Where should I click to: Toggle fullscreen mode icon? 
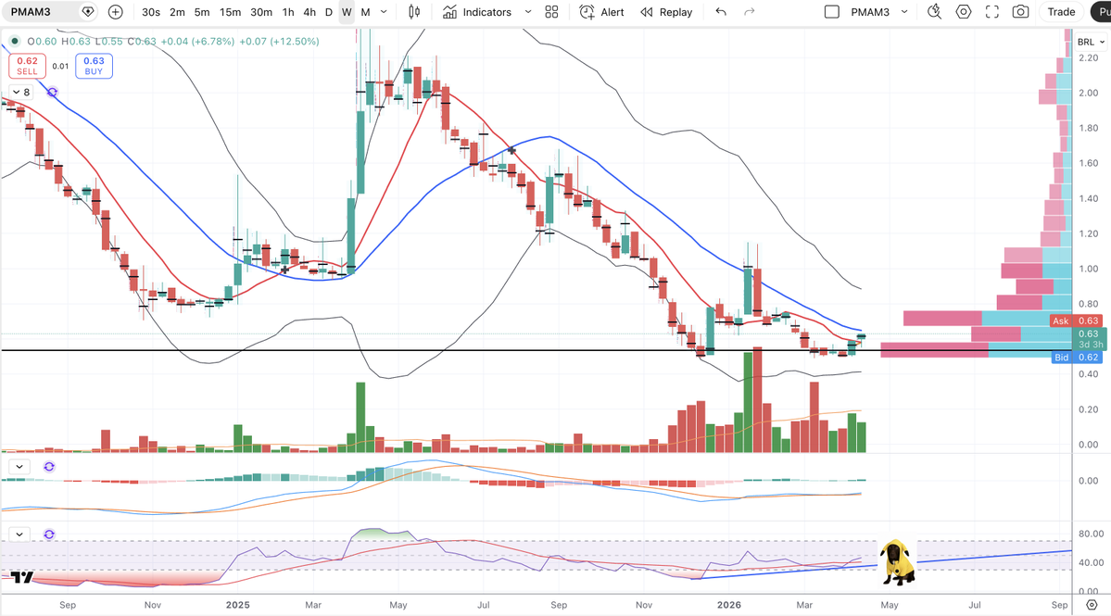(x=992, y=12)
